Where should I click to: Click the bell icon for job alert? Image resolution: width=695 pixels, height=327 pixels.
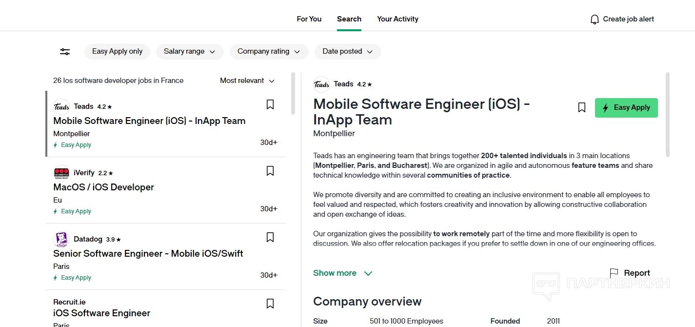[x=595, y=20]
